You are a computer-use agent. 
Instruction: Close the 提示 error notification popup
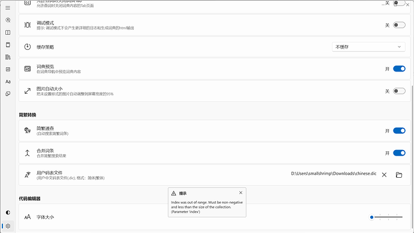click(x=241, y=193)
